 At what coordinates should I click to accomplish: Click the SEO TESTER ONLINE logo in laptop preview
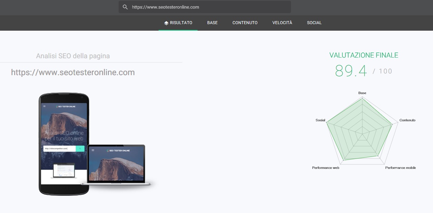click(118, 151)
